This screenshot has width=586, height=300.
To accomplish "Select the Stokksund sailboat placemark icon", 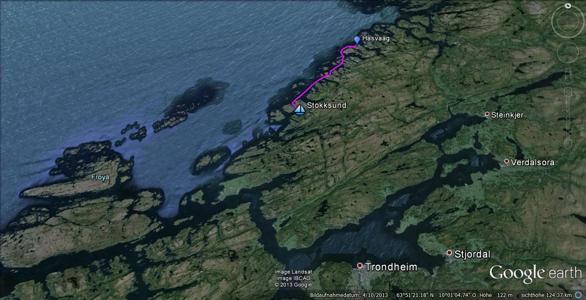I will coord(299,110).
